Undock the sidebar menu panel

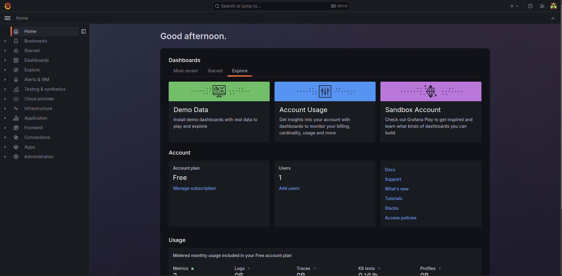click(x=84, y=31)
